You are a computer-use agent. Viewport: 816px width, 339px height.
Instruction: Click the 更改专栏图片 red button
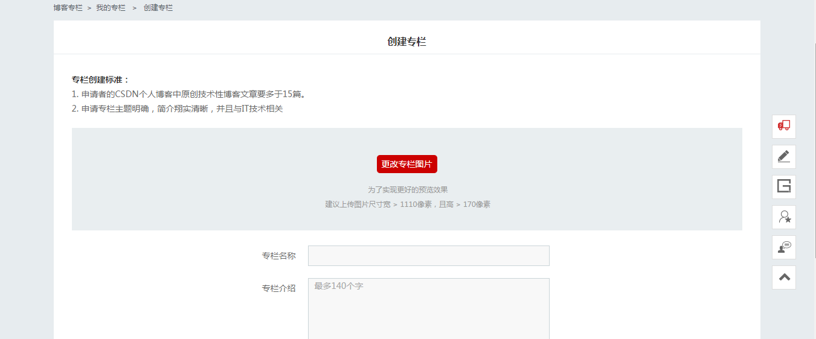[407, 164]
